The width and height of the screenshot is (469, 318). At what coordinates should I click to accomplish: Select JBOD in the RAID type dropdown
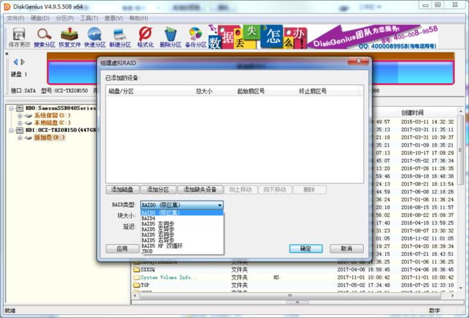pyautogui.click(x=148, y=251)
